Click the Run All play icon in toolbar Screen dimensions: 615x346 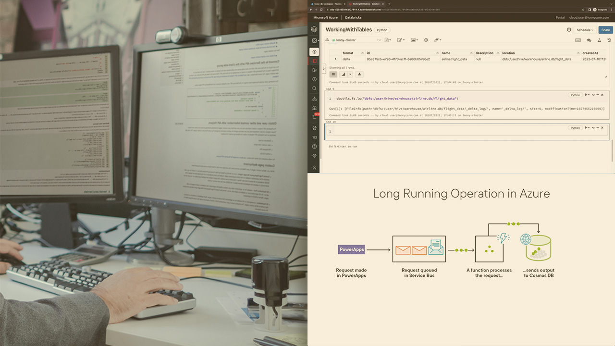(x=426, y=40)
